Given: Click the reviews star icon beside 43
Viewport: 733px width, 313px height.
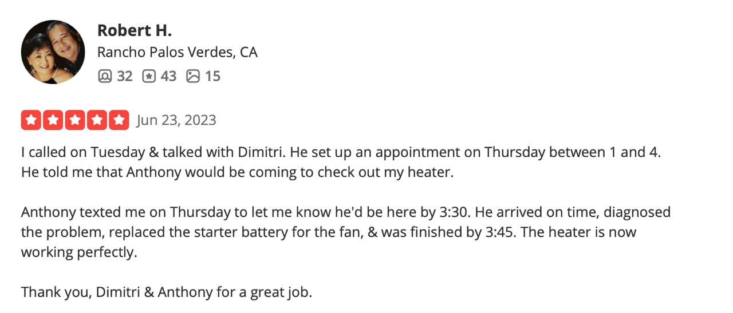Looking at the screenshot, I should [x=149, y=76].
